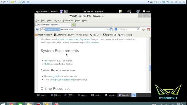Viewport: 187px width, 105px height.
Task: Expand Most Visited bookmarks dropdown
Action: [44, 35]
